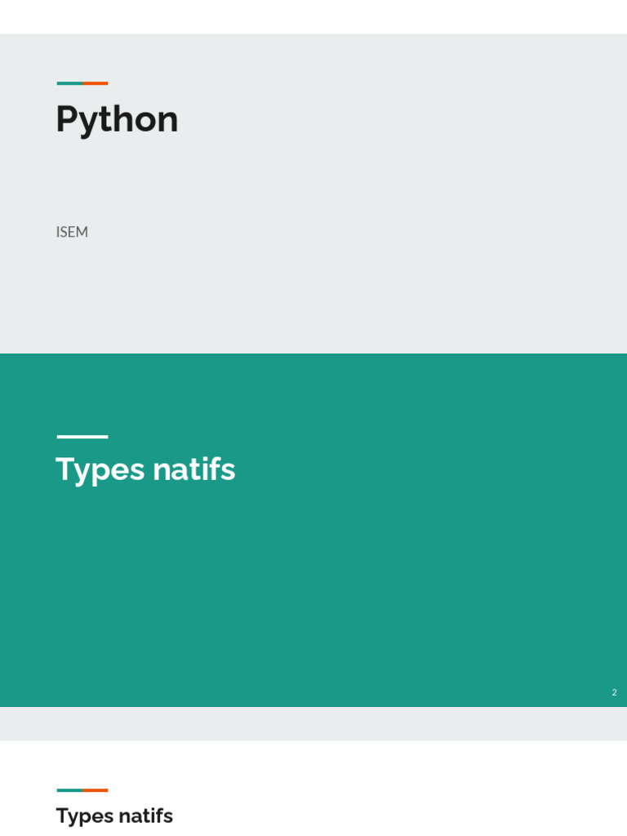Click the word "natifs" in the green slide heading
The height and width of the screenshot is (836, 627).
[x=193, y=469]
